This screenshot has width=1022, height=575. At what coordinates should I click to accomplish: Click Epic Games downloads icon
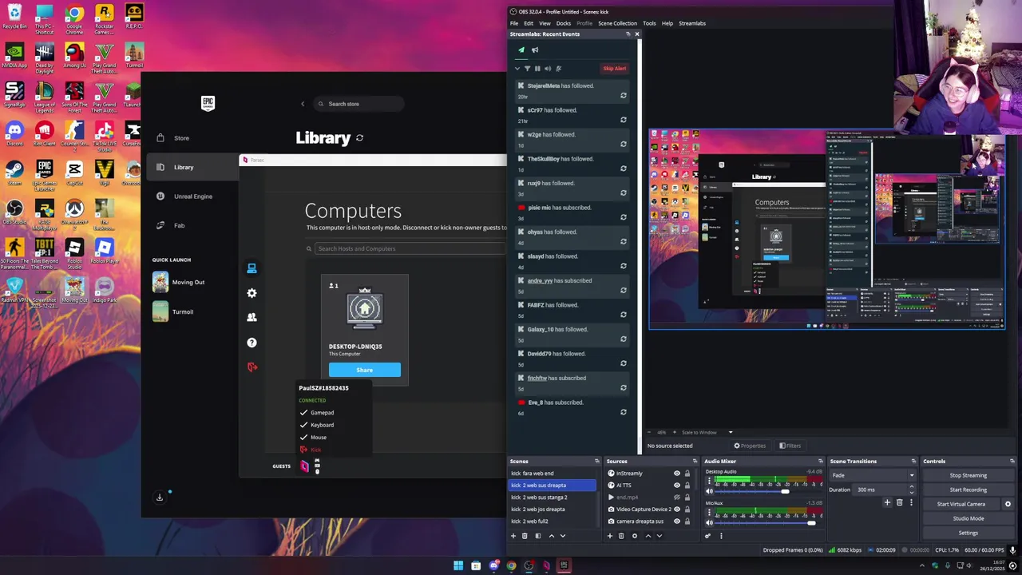(160, 498)
